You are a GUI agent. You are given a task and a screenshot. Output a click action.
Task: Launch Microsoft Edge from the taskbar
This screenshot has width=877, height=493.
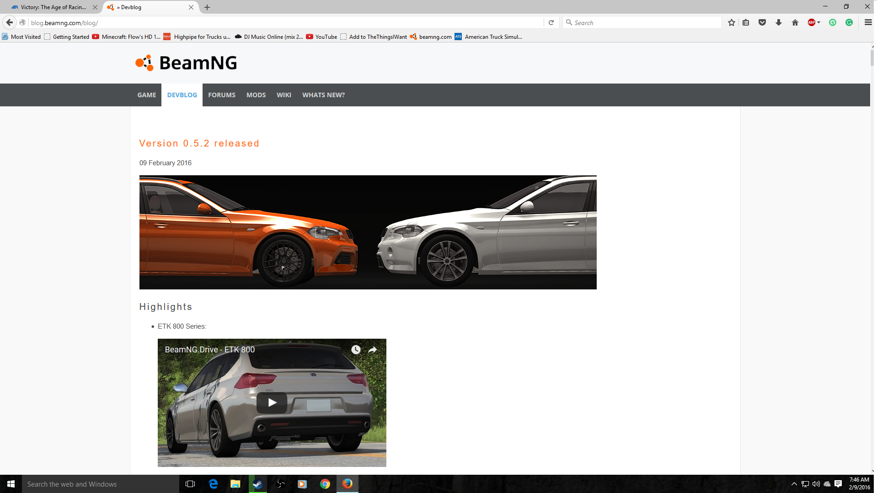tap(213, 484)
